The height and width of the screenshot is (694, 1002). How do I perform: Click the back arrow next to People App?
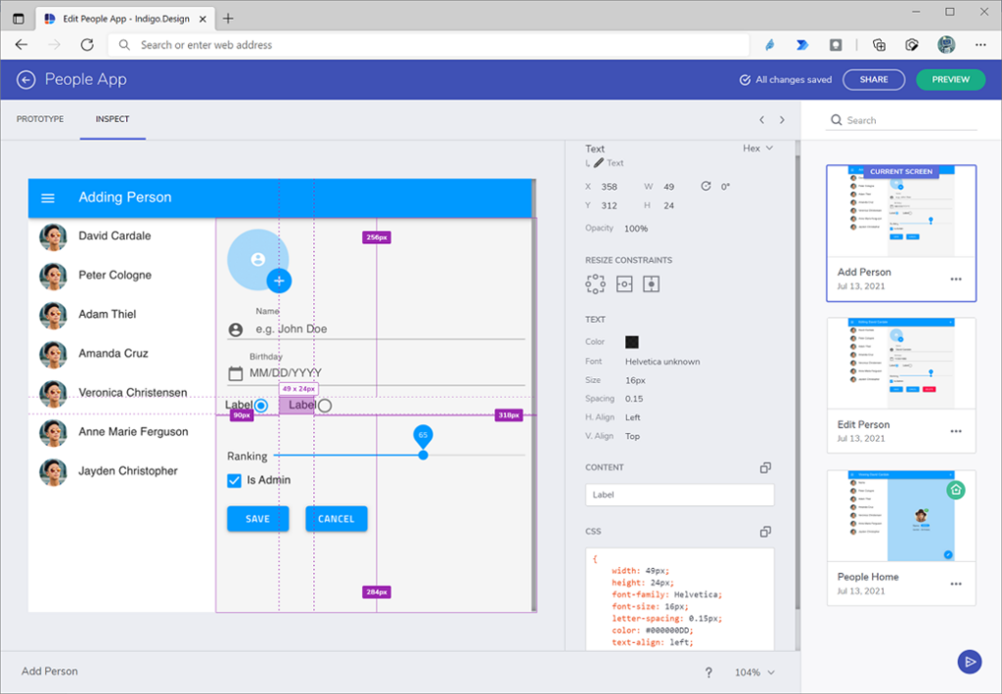tap(25, 79)
